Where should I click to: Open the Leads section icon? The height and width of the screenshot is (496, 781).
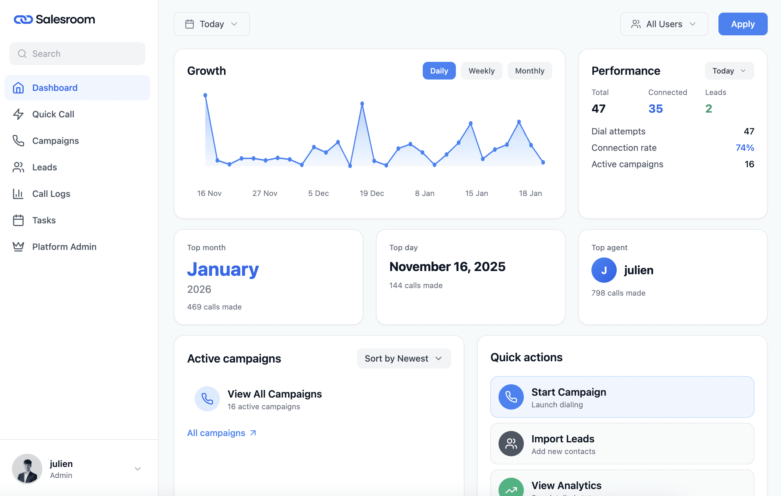[x=19, y=167]
